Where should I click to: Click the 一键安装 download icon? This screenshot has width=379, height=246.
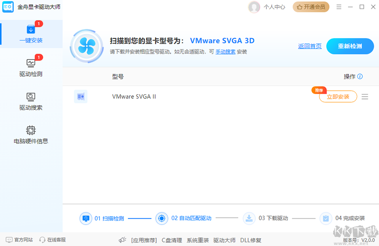31,30
